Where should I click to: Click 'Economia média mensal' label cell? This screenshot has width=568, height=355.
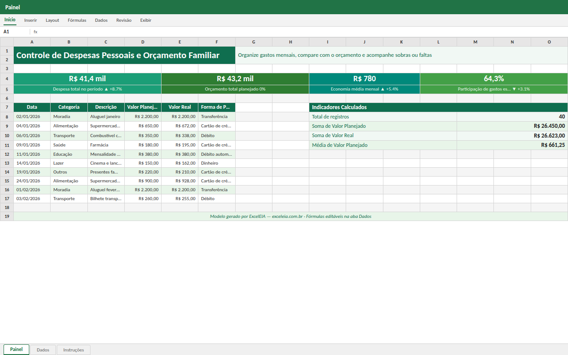[x=365, y=89]
